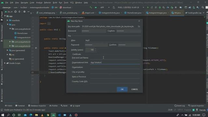
Task: Click the Alias field containing key0
Action: tap(113, 40)
